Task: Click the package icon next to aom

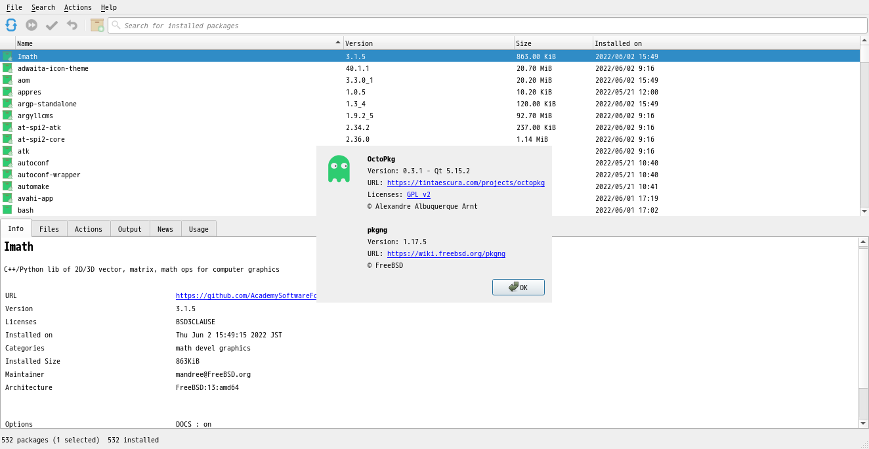Action: [x=7, y=80]
